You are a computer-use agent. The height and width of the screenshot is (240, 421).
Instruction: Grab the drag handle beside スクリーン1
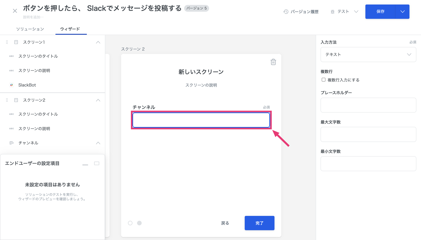point(7,42)
